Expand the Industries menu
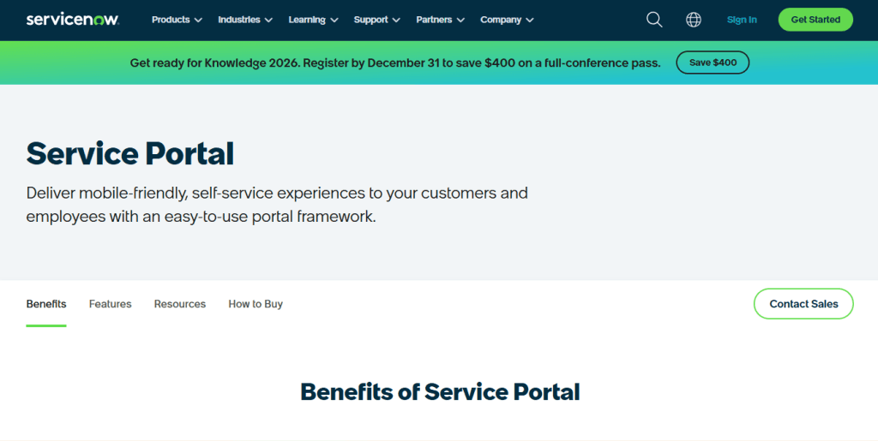Viewport: 878px width, 441px height. [245, 20]
